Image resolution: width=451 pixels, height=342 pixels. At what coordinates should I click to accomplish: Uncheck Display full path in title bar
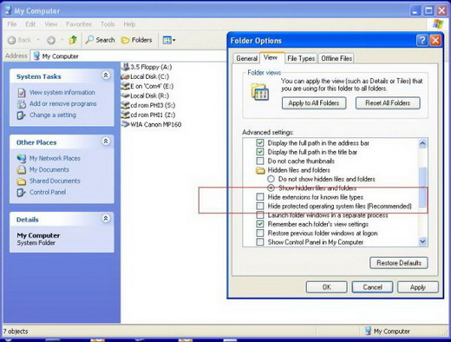coord(260,152)
